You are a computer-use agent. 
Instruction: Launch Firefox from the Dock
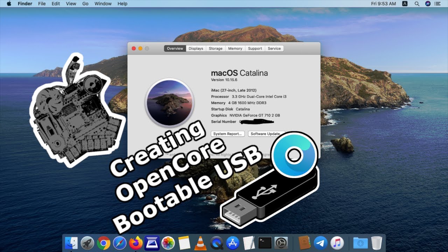click(x=136, y=243)
